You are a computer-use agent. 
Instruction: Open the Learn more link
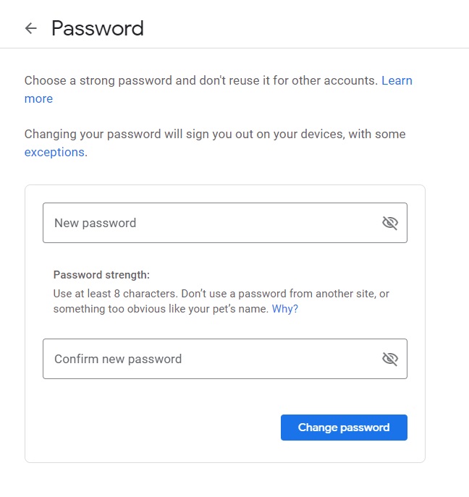pyautogui.click(x=397, y=80)
